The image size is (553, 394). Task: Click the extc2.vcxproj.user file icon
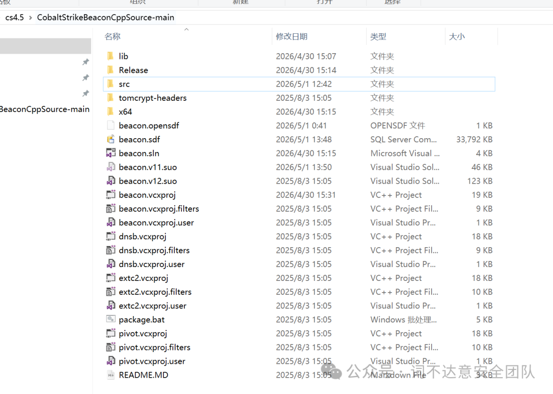coord(111,305)
